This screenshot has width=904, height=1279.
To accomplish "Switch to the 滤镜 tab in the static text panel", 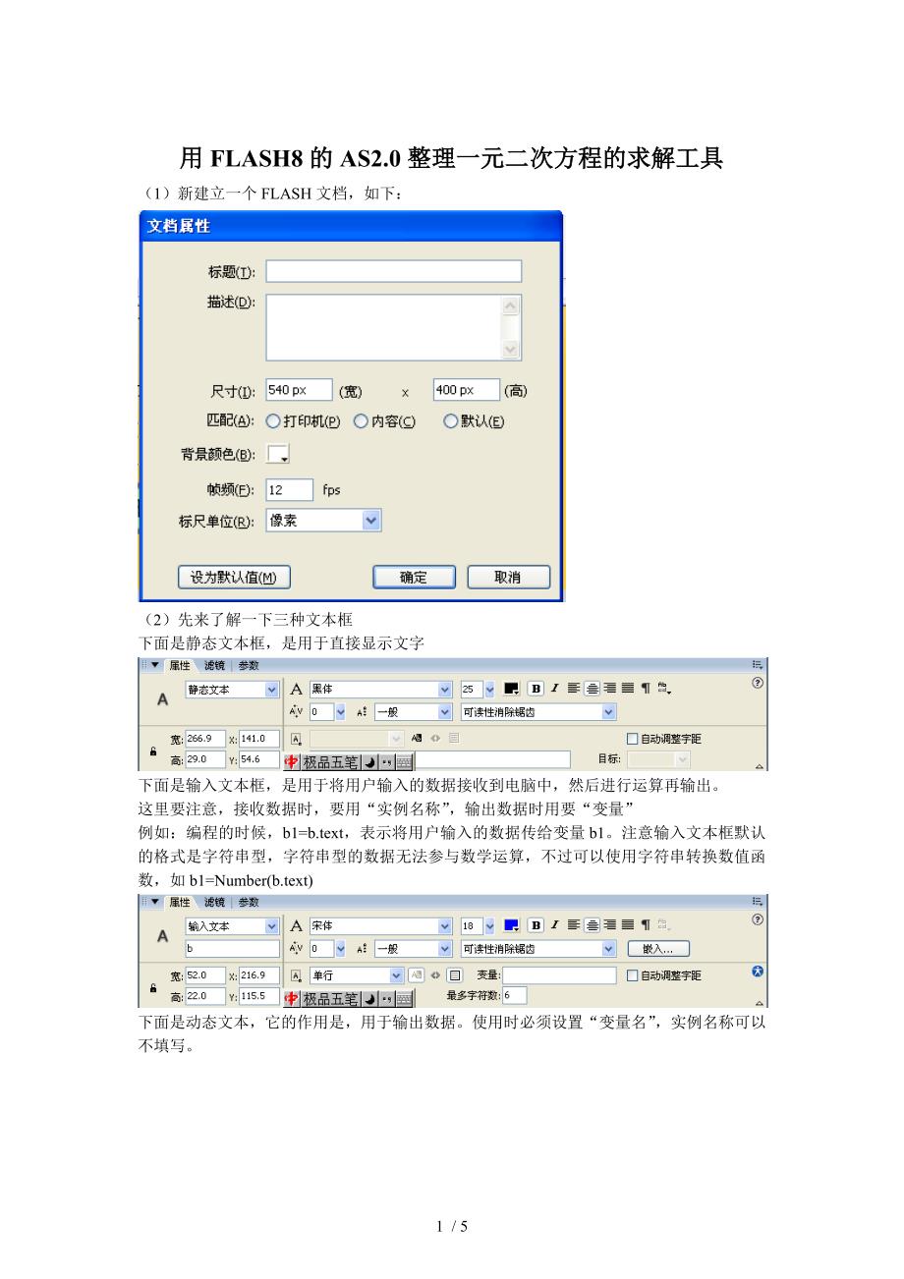I will (214, 665).
